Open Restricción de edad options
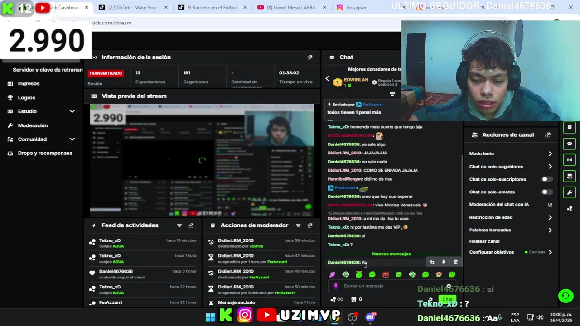The height and width of the screenshot is (326, 580). point(511,217)
